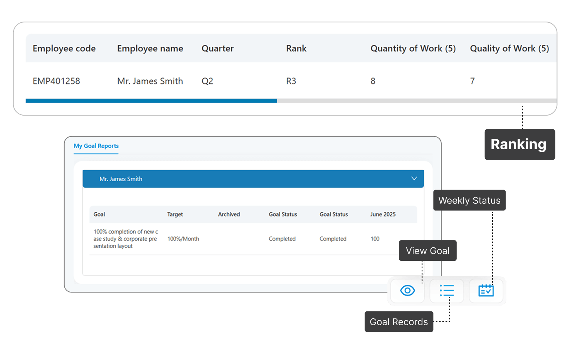Switch to the My Goal Reports tab
This screenshot has width=570, height=363.
tap(96, 146)
